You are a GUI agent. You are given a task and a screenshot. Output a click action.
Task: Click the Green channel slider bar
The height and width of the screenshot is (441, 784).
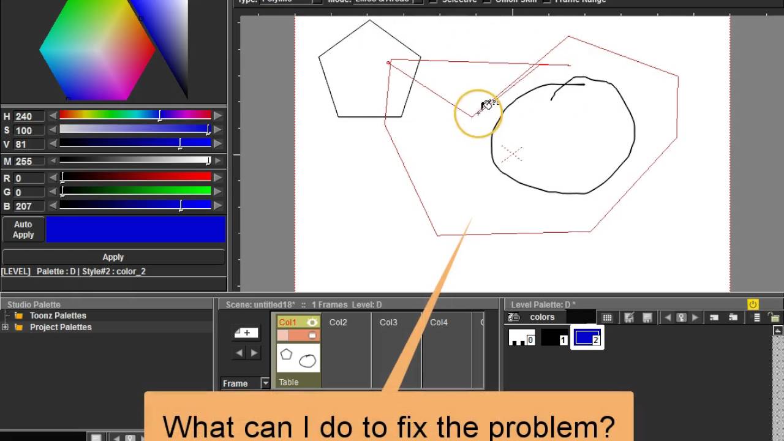click(135, 192)
